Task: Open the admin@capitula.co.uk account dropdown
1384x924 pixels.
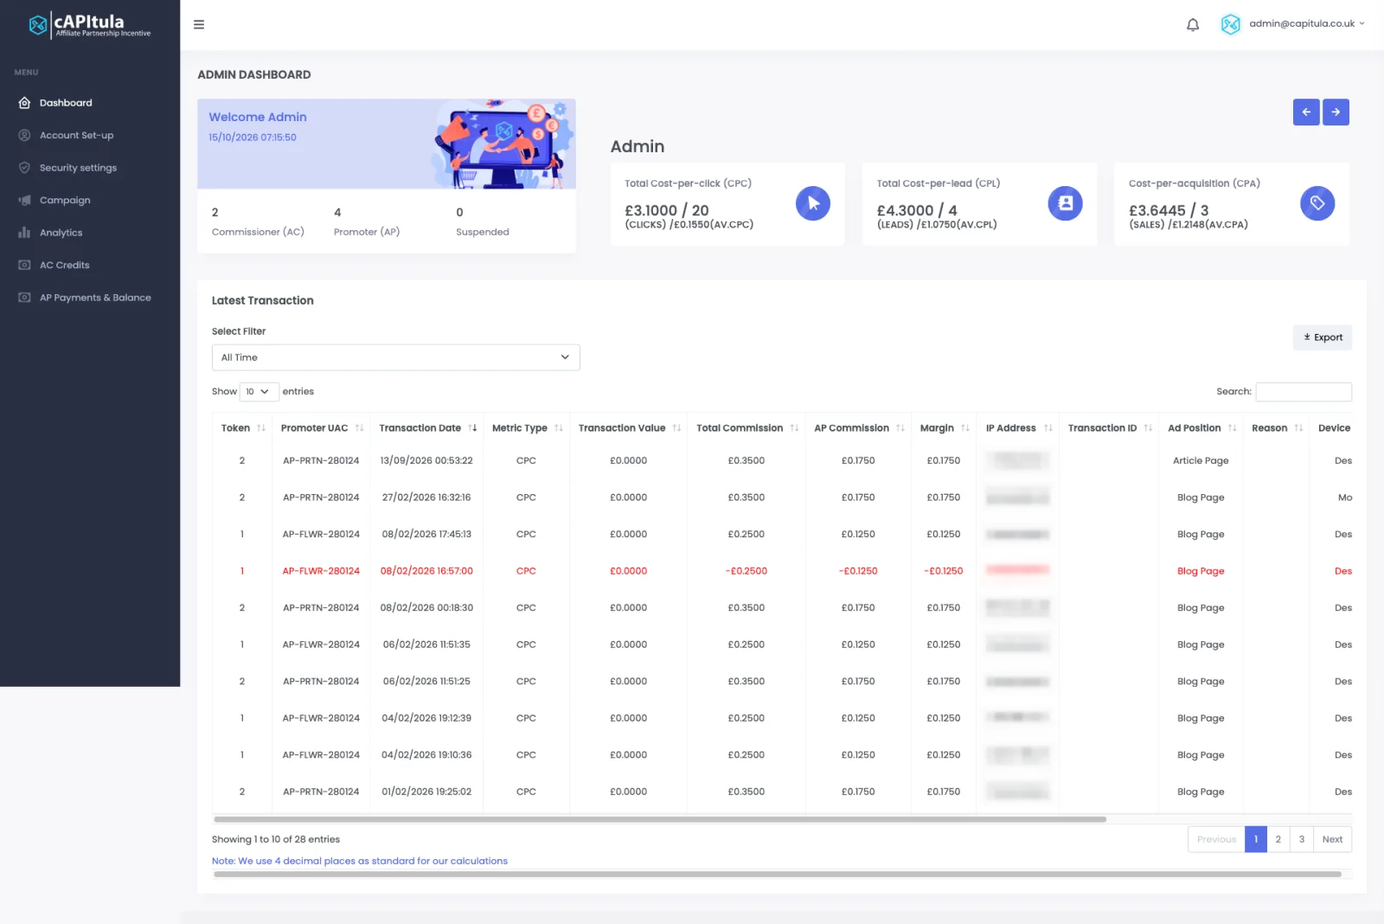Action: 1306,23
